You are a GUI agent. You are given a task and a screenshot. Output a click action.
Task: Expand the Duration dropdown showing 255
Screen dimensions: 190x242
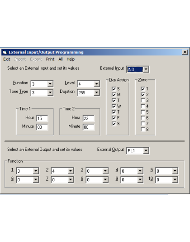tap(97, 92)
